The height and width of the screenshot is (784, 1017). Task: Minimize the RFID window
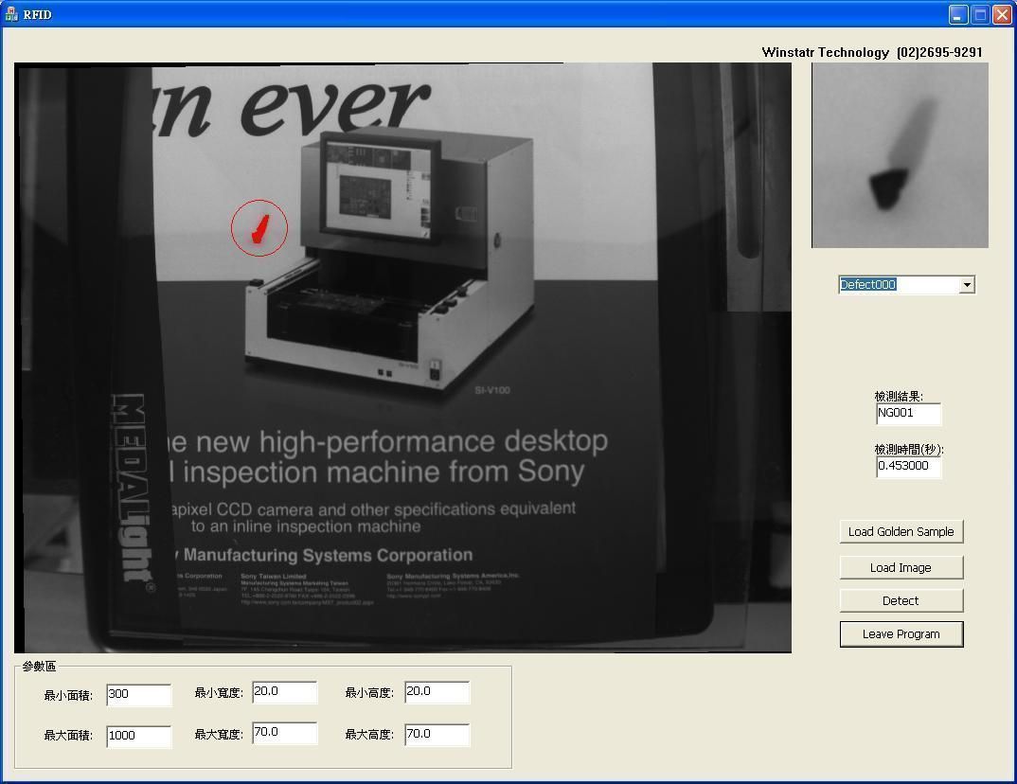click(x=958, y=14)
